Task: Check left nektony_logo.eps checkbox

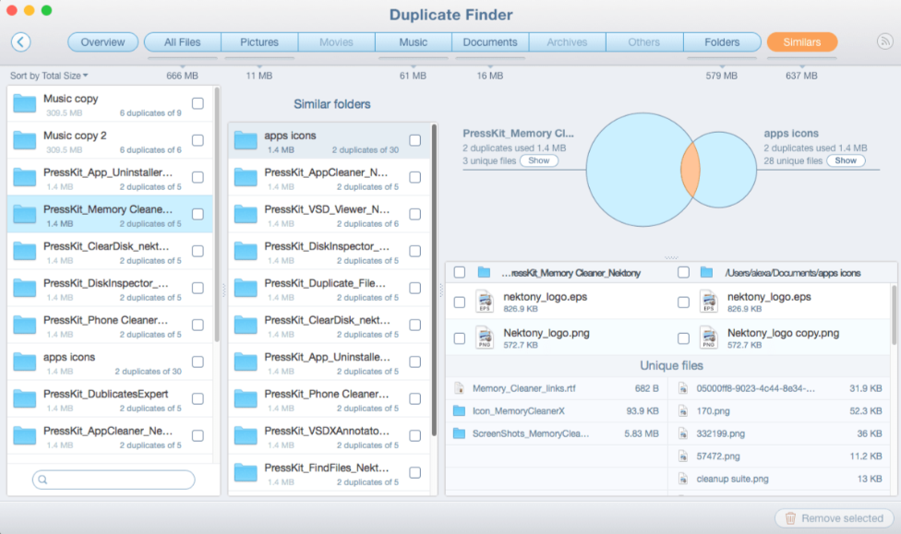Action: pos(460,302)
